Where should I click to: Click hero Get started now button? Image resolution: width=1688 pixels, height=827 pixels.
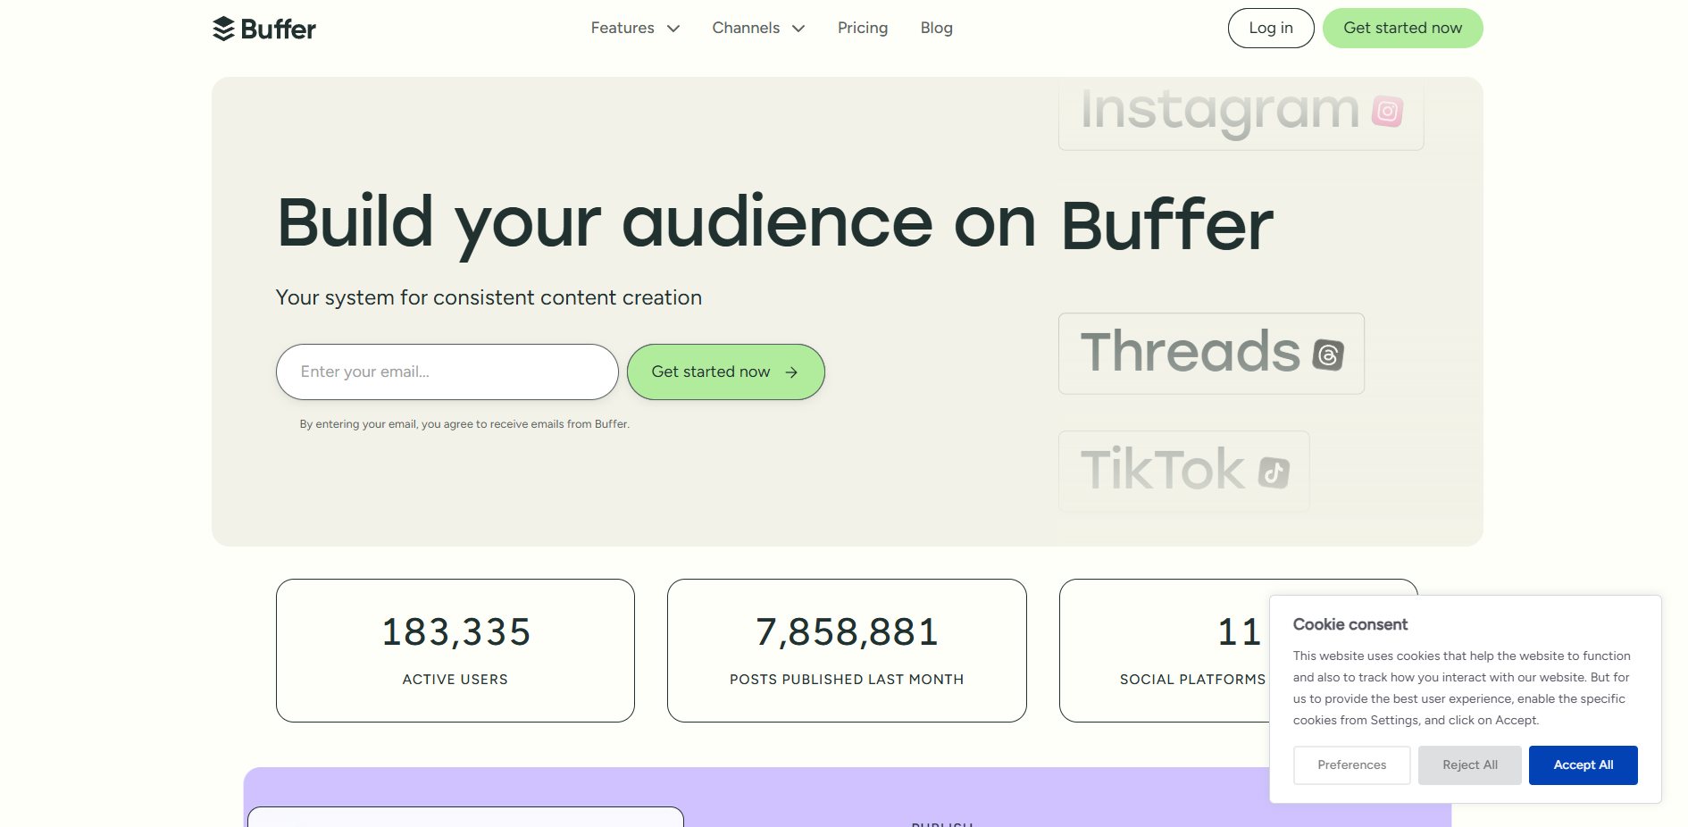click(725, 372)
